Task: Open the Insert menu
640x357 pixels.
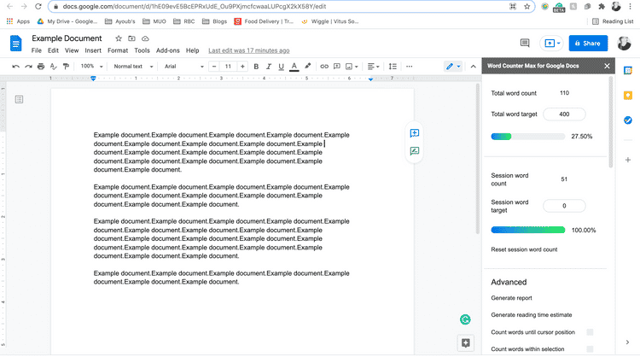Action: pos(93,50)
